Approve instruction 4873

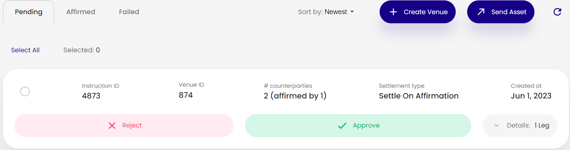(x=358, y=126)
